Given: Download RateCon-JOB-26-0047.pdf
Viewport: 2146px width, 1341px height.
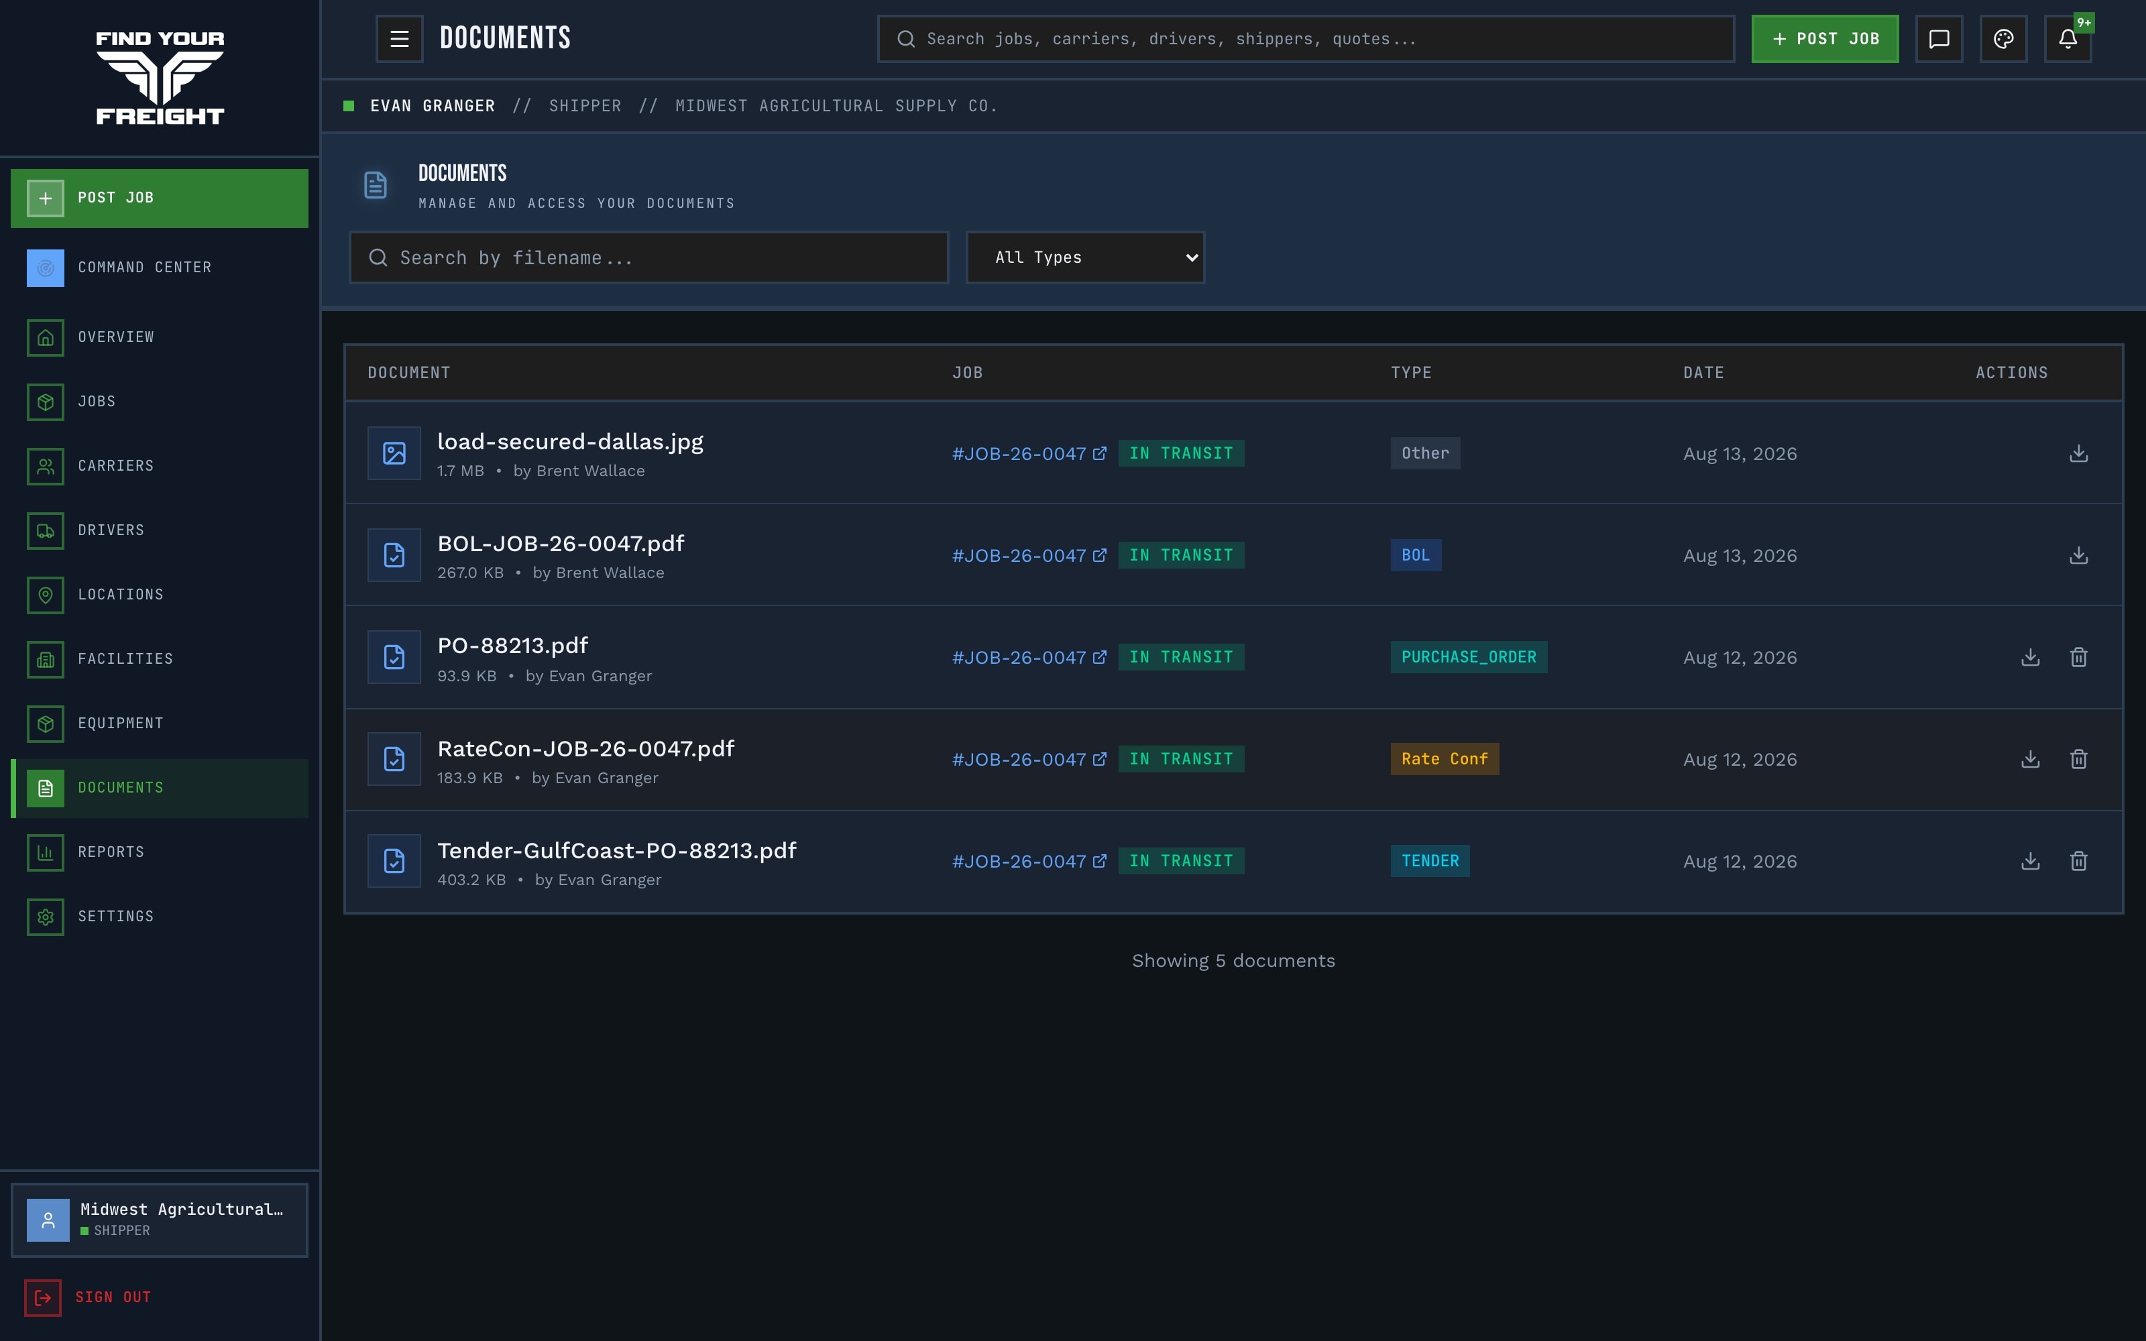Looking at the screenshot, I should (x=2031, y=759).
